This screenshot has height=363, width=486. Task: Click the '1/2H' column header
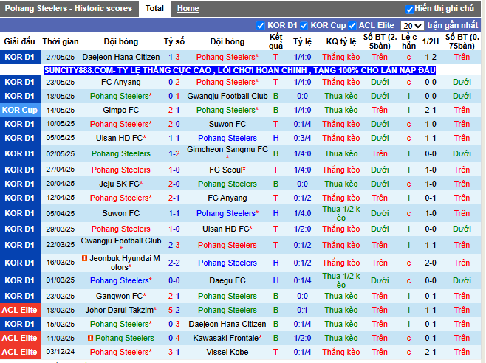click(431, 41)
